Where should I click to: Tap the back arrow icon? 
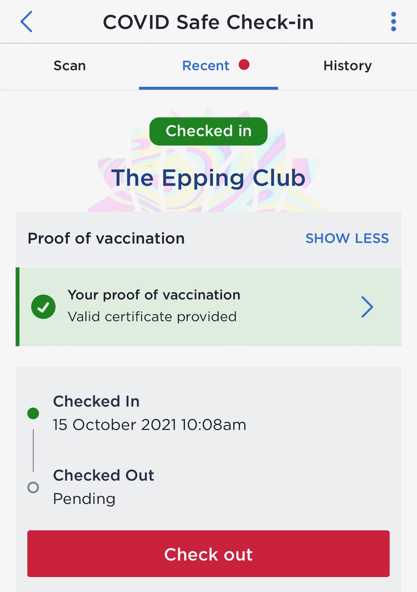(x=27, y=22)
